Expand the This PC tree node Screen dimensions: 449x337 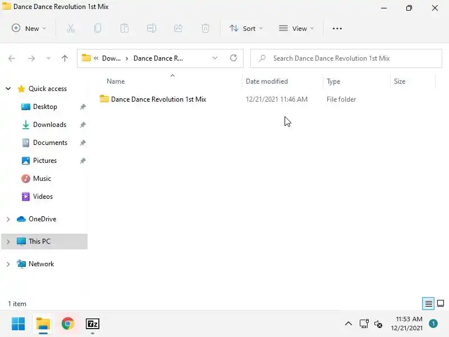click(x=8, y=242)
